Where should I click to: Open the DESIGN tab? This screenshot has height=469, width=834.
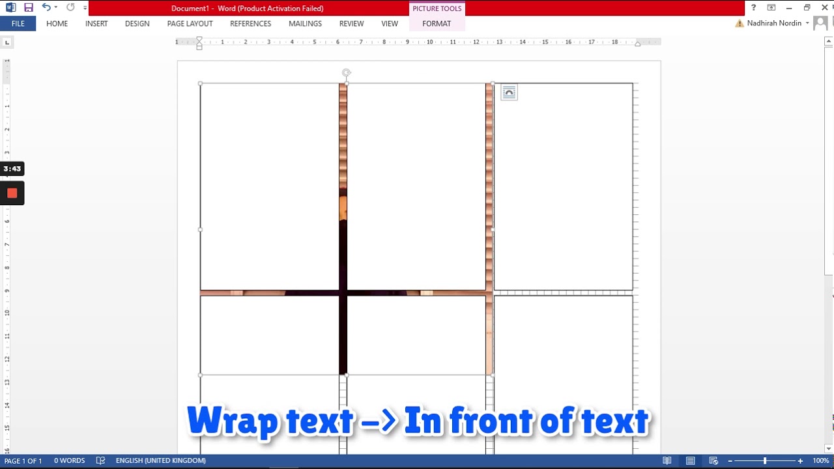click(137, 23)
